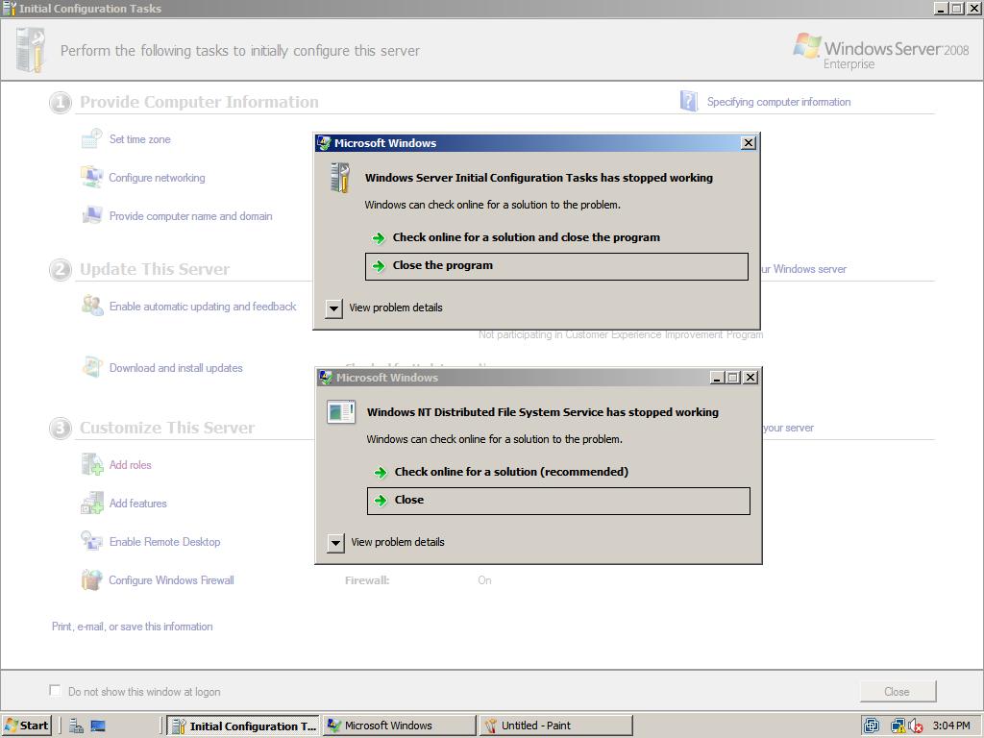Screen dimensions: 984x738
Task: Expand View problem details in Initial Configuration Tasks dialog
Action: [x=333, y=308]
